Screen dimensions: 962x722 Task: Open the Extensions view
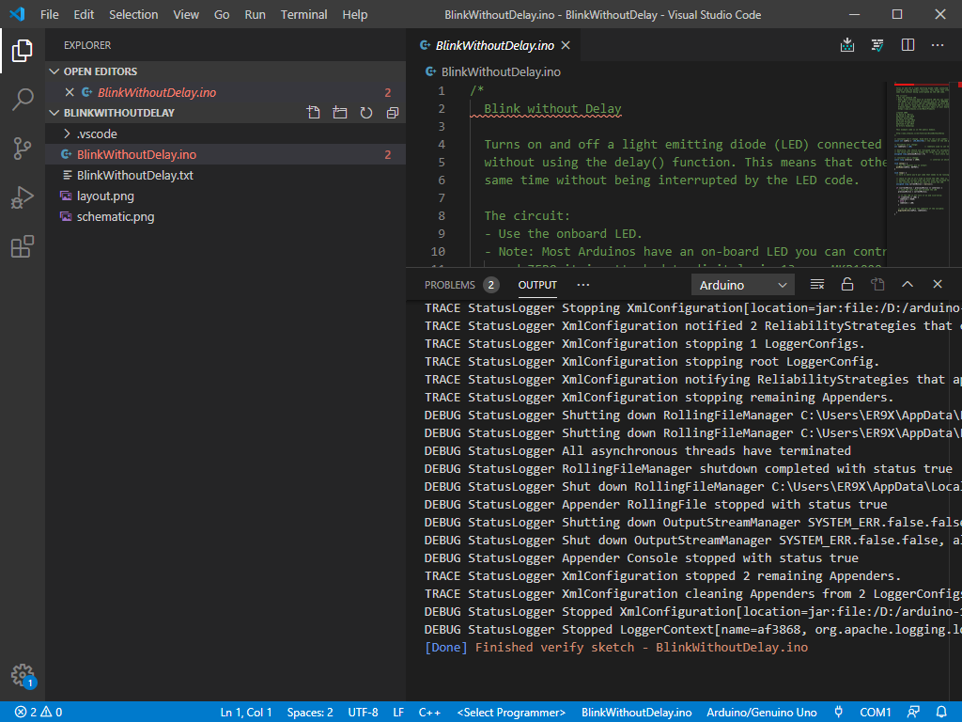pos(23,246)
